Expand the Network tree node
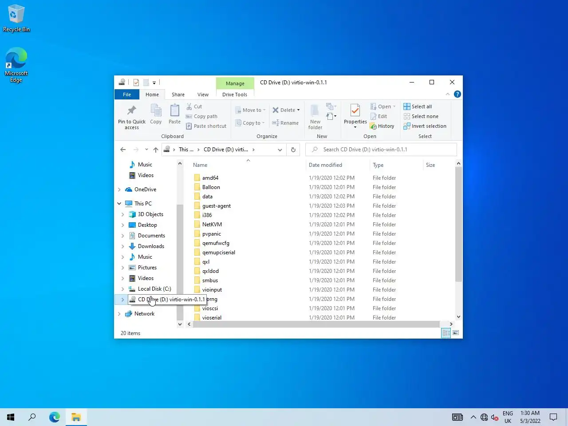 tap(119, 314)
